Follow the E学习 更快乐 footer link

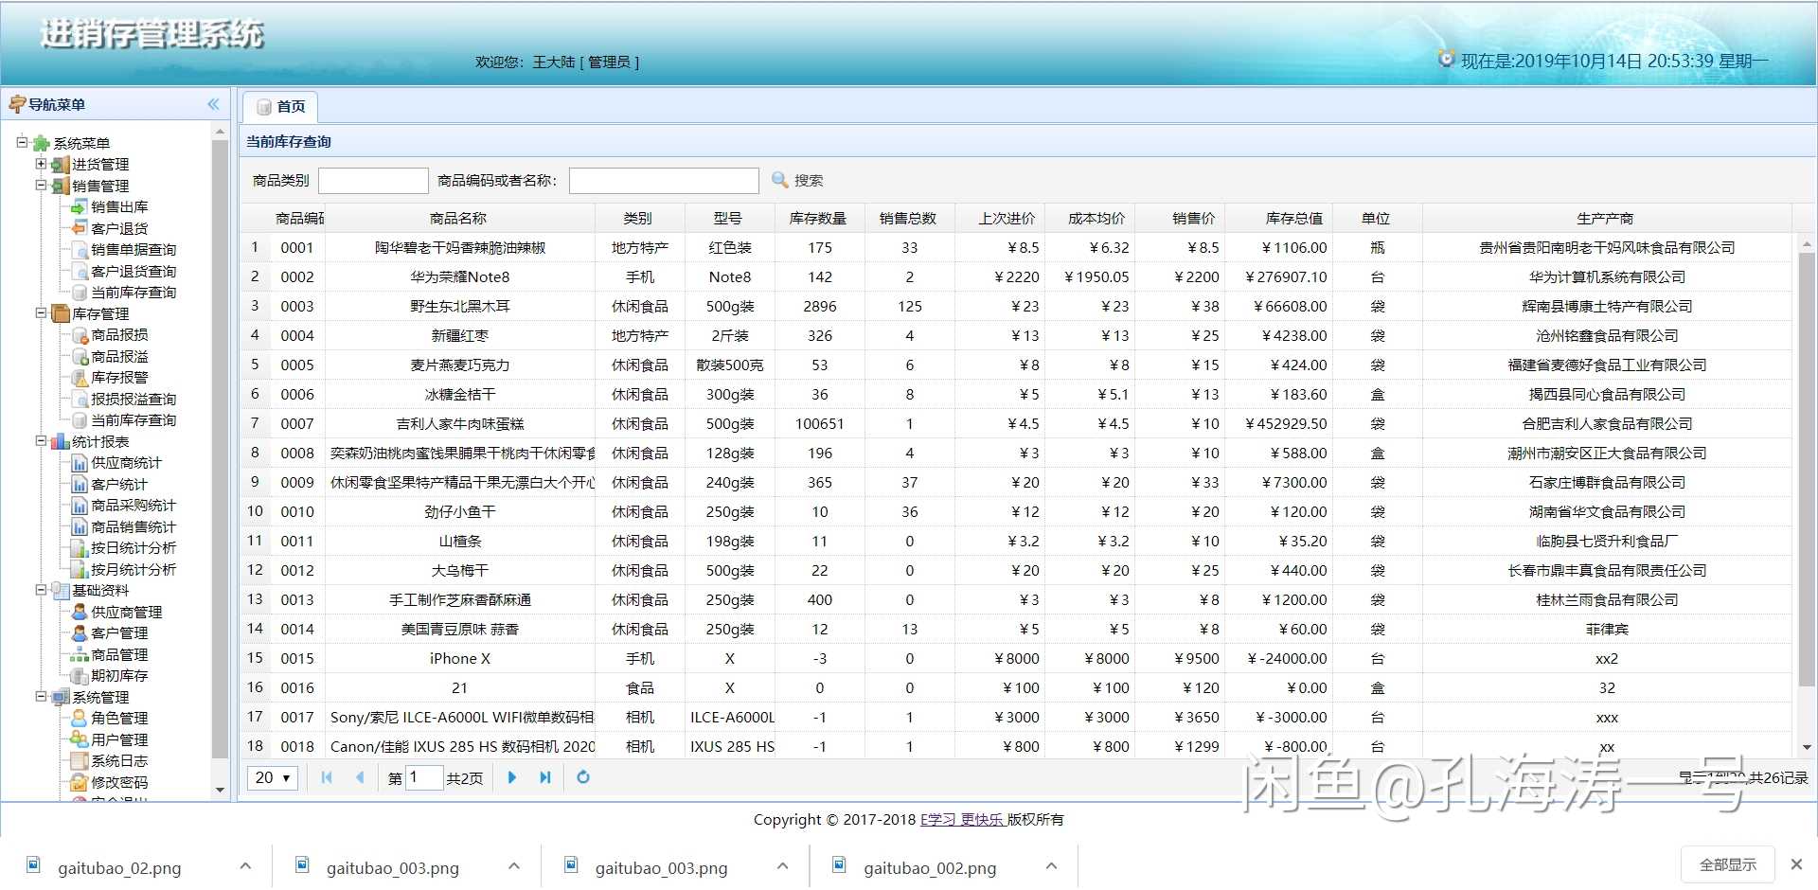(962, 819)
